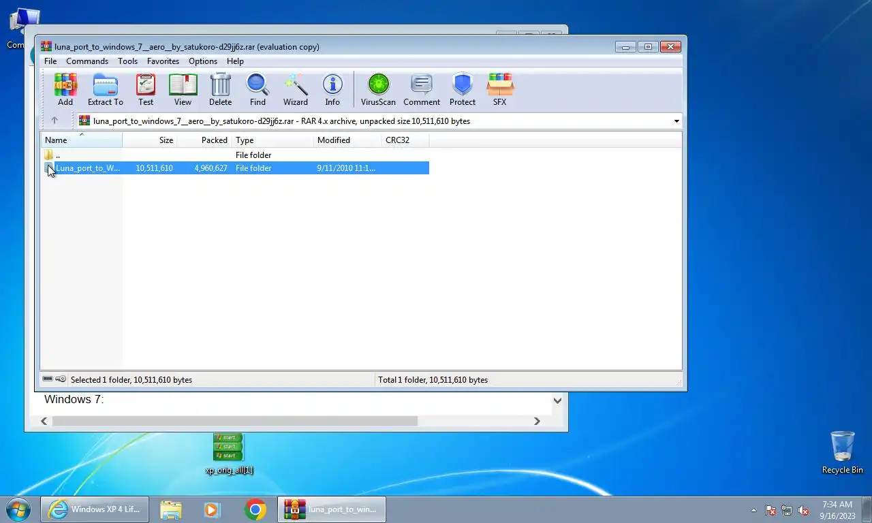Click 'Selected 1 folder' status text
Viewport: 872px width, 523px height.
tap(131, 380)
